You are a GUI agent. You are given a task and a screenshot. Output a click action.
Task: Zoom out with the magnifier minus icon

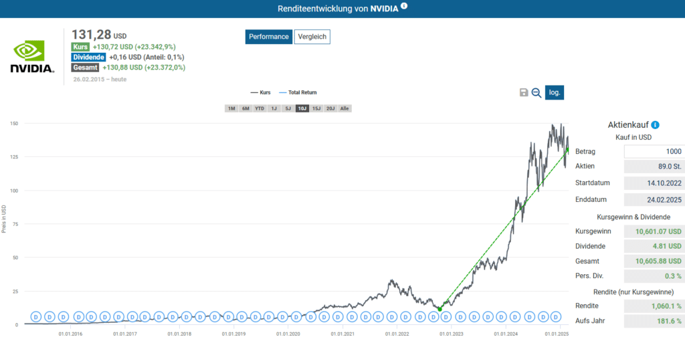(536, 93)
